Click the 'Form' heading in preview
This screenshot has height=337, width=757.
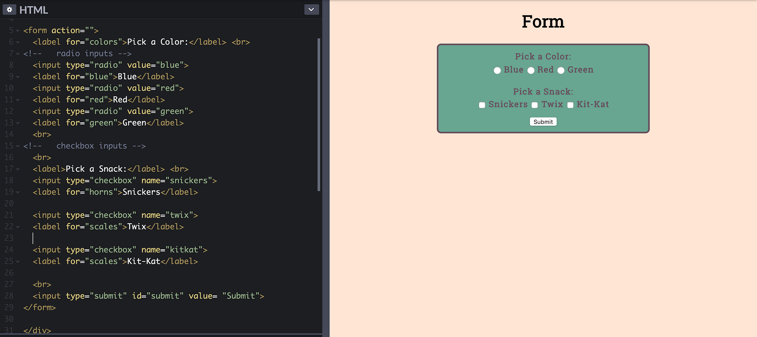[x=543, y=22]
